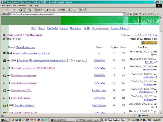Screen dimensions: 163x122
Task: Expand the Links toolbar chevron
Action: tap(140, 14)
